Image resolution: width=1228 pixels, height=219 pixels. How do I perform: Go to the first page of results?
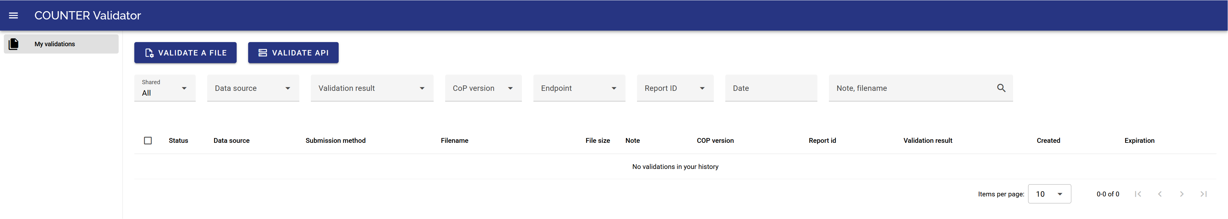tap(1138, 194)
